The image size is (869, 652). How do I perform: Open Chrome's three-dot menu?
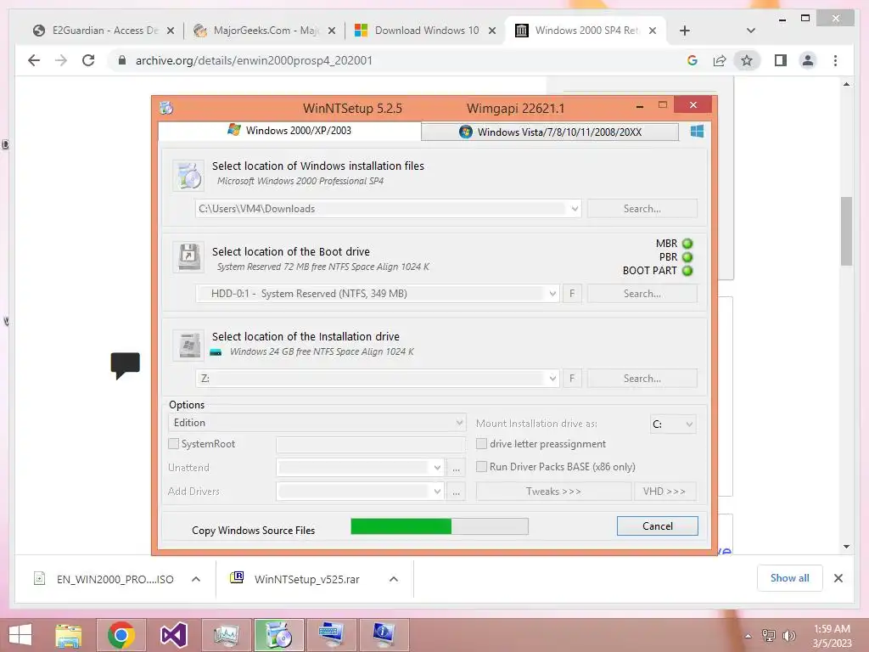point(835,60)
